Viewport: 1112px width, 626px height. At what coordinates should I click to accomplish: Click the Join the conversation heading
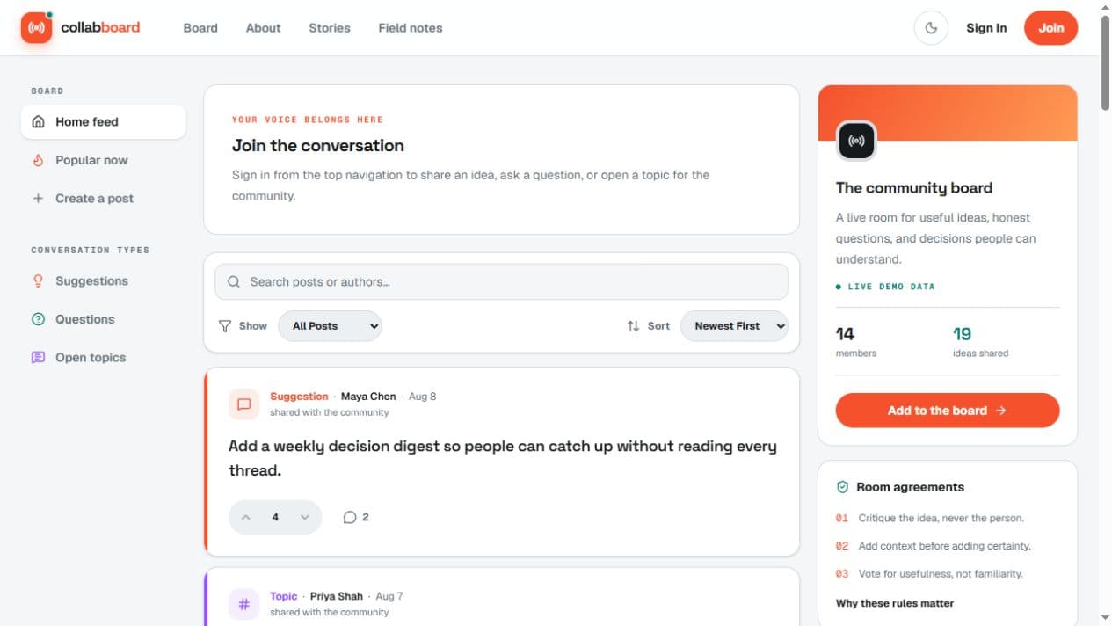tap(318, 146)
